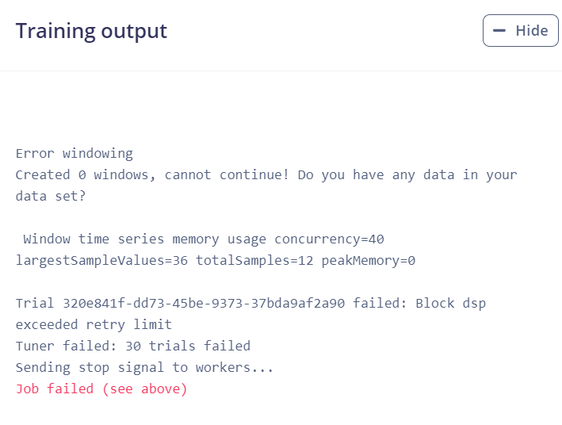
Task: Click the concurrency=40 value
Action: pyautogui.click(x=329, y=239)
